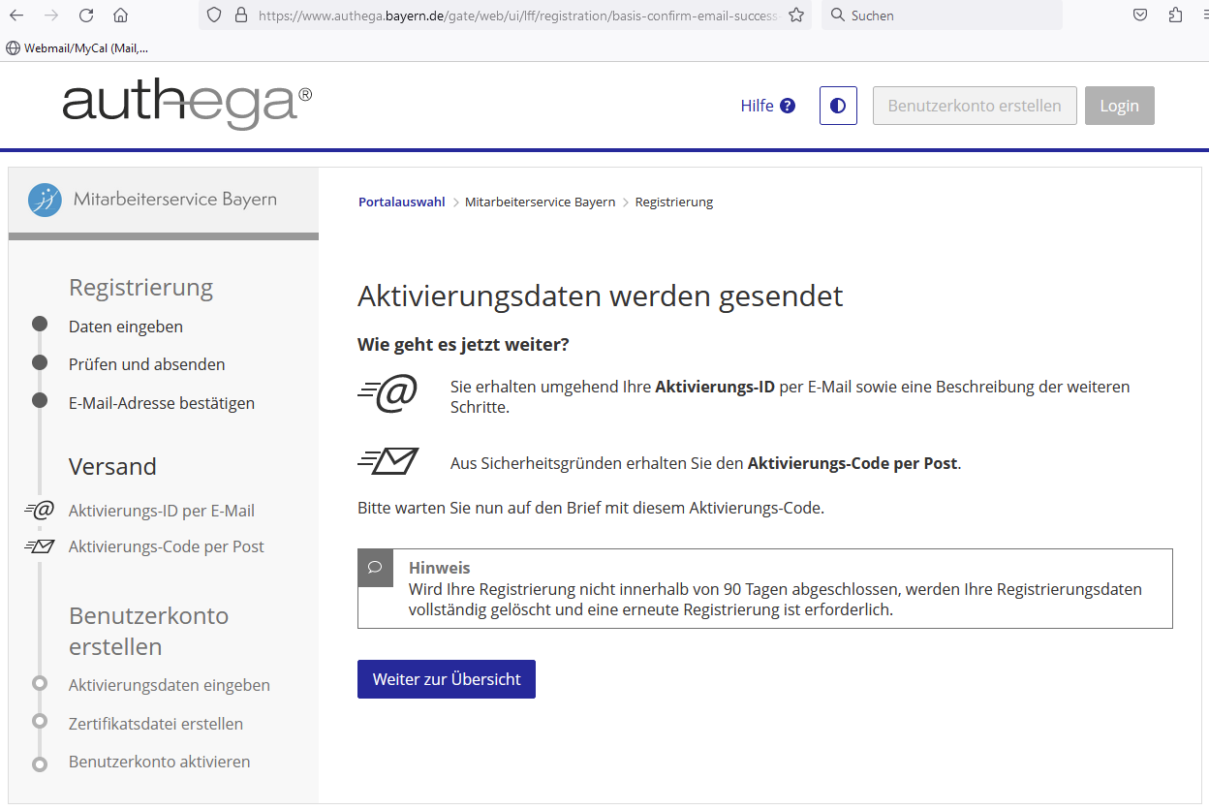Click the Mitarbeiterservice Bayern portal icon
The width and height of the screenshot is (1209, 810).
click(45, 200)
